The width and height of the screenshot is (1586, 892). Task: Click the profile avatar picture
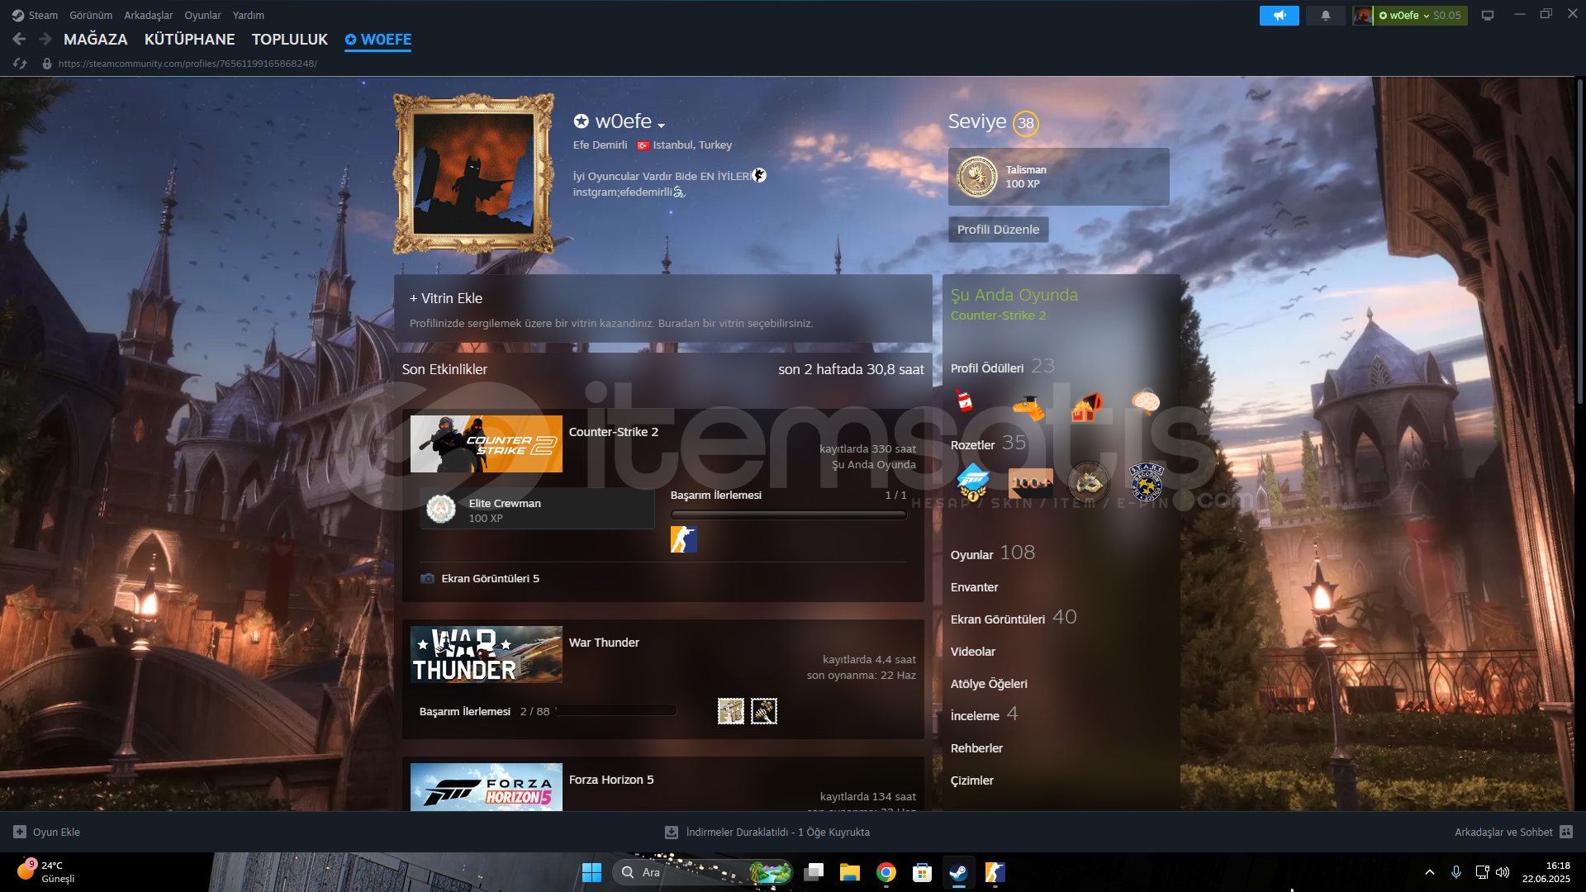click(x=473, y=173)
